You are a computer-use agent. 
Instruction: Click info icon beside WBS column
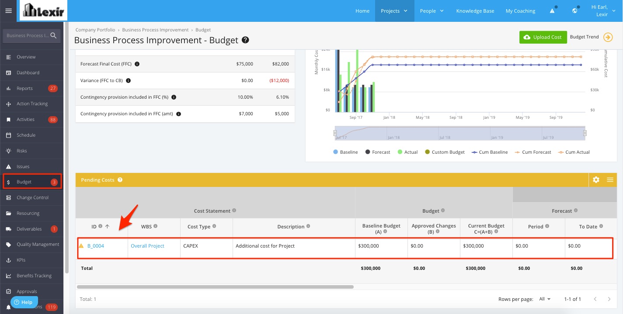[156, 226]
